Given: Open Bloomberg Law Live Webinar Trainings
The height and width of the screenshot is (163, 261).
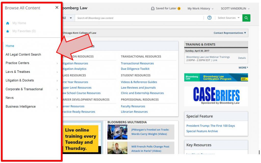Looking at the screenshot, I should pyautogui.click(x=208, y=57).
